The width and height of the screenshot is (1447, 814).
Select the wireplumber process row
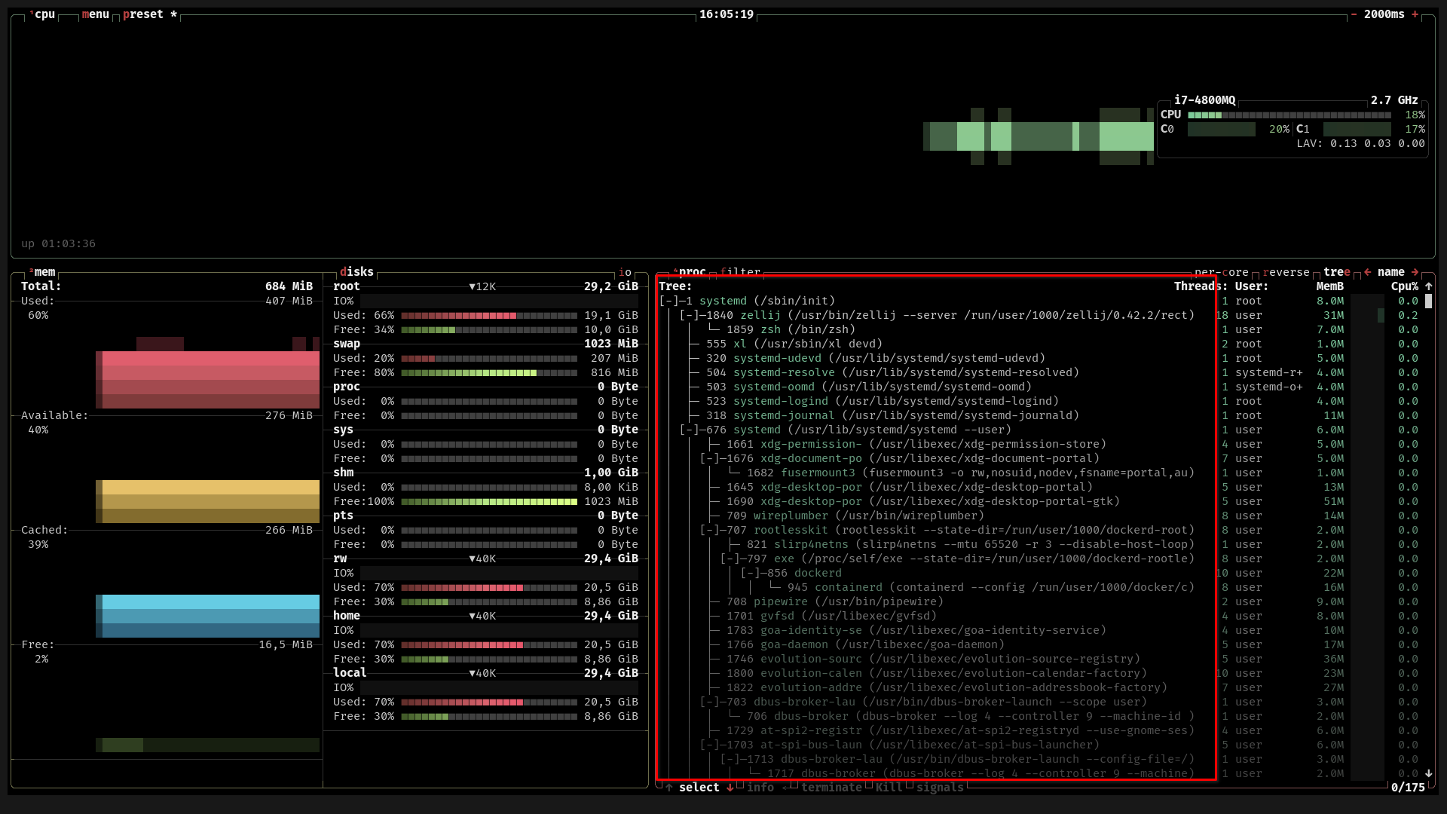point(790,516)
